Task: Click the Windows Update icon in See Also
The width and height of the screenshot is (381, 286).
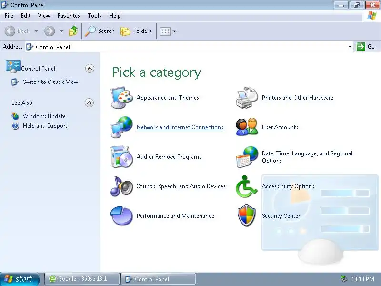Action: click(x=15, y=116)
